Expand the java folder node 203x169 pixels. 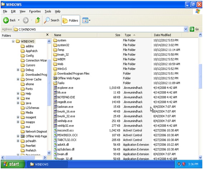(x=18, y=103)
